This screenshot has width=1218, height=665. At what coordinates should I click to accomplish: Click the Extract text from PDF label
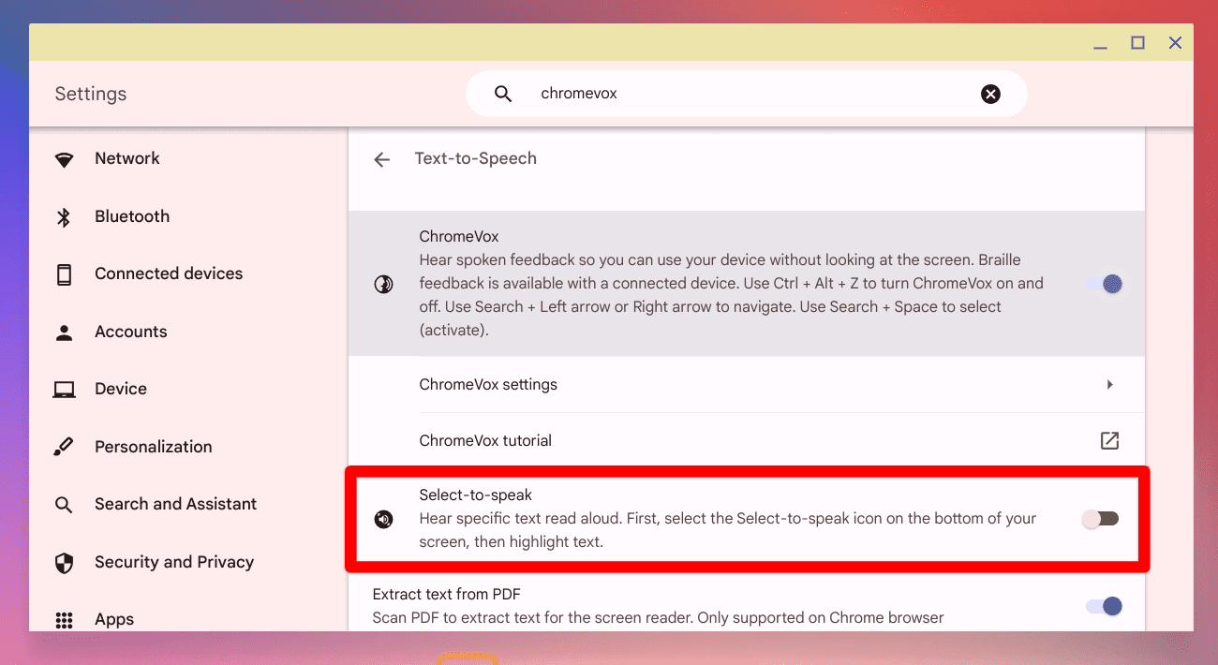pyautogui.click(x=446, y=594)
